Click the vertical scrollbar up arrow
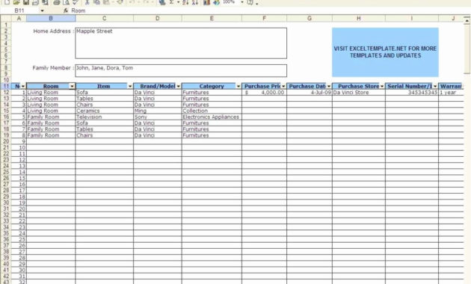Screen dimensions: 471x284 [x=467, y=21]
